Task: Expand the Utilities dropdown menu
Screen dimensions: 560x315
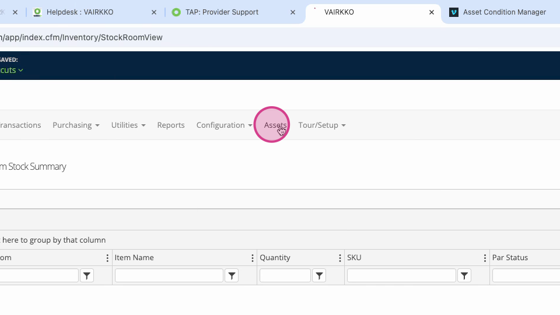Action: click(x=128, y=125)
